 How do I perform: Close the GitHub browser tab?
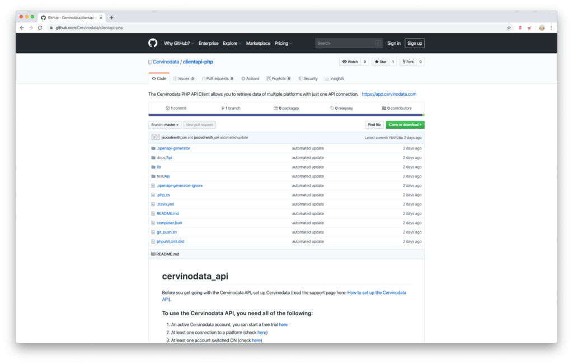[101, 17]
